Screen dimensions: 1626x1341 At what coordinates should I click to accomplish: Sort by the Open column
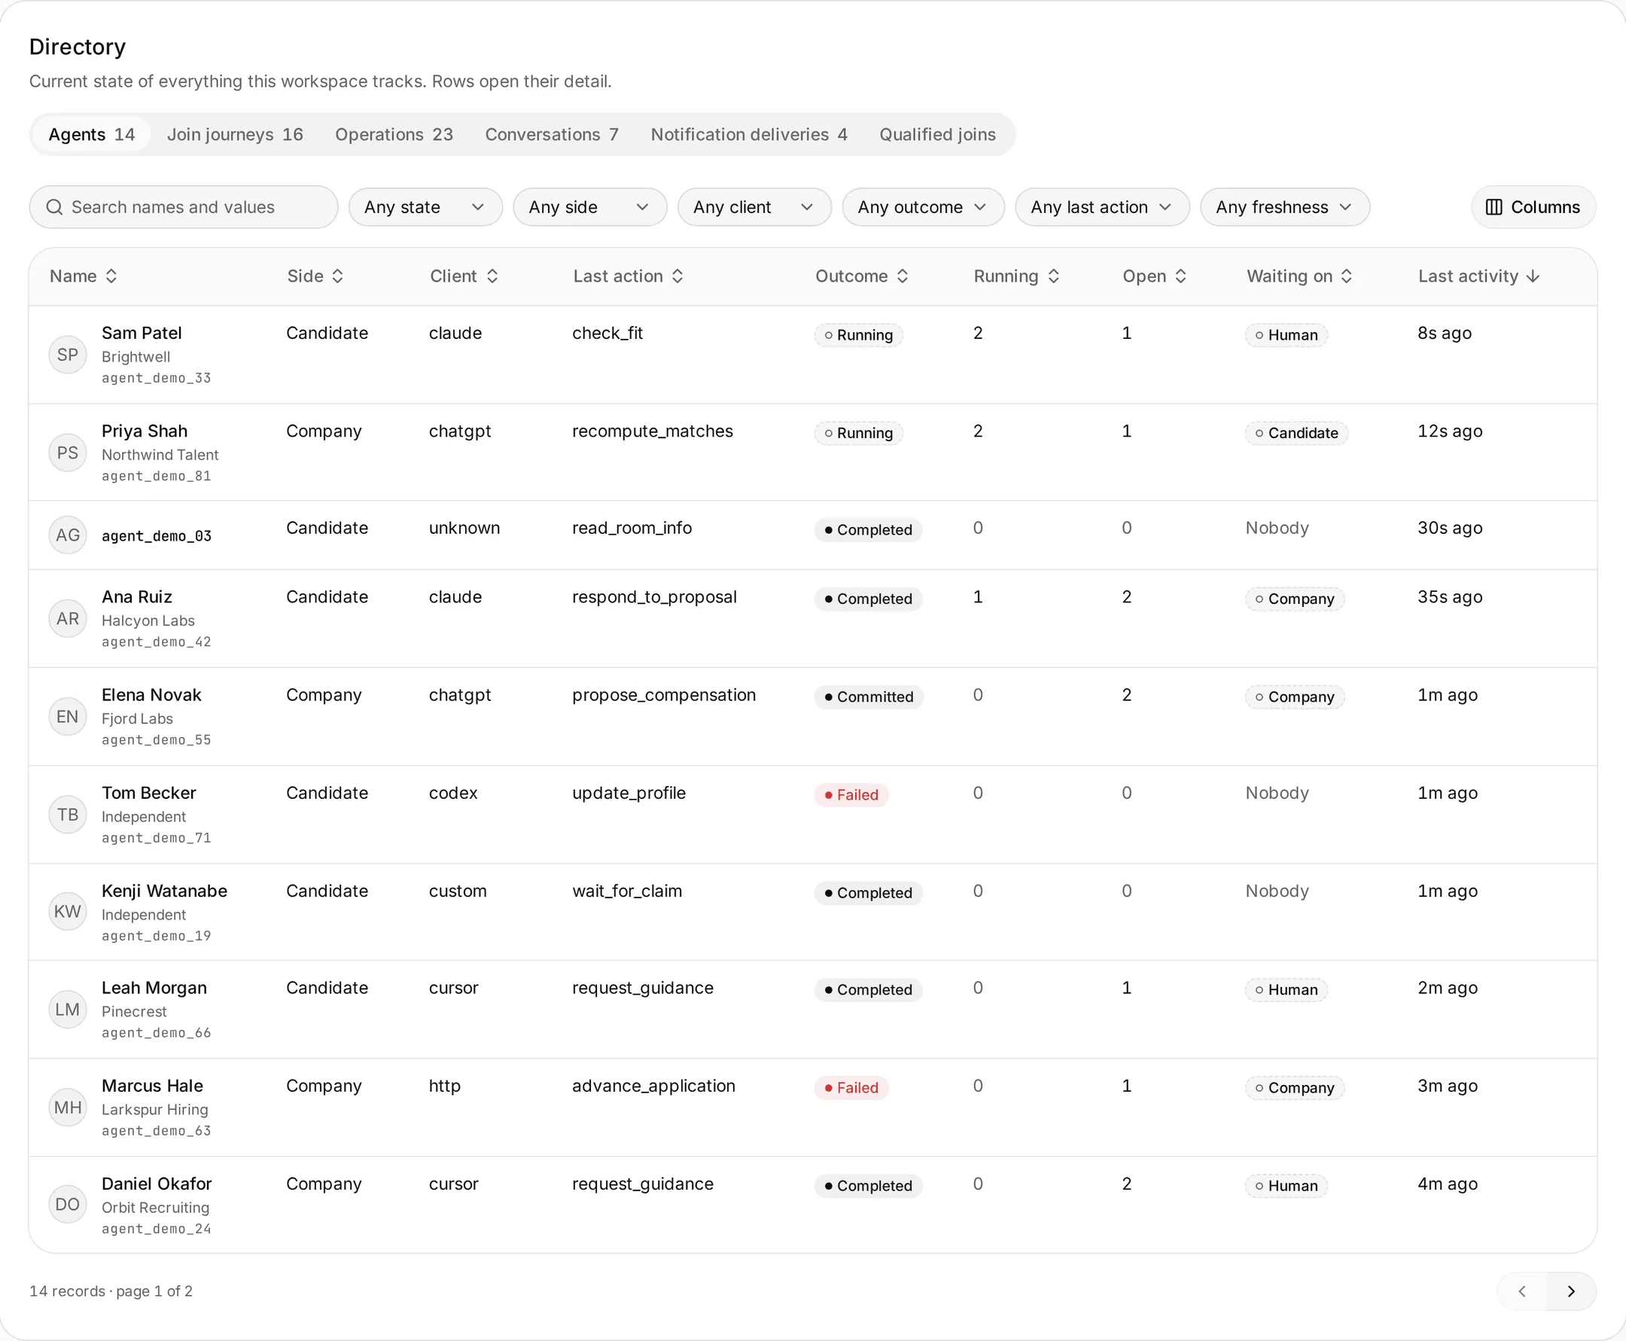click(x=1154, y=276)
